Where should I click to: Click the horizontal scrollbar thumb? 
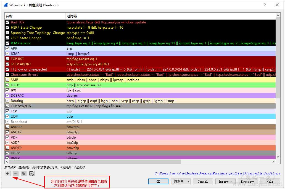[95, 161]
